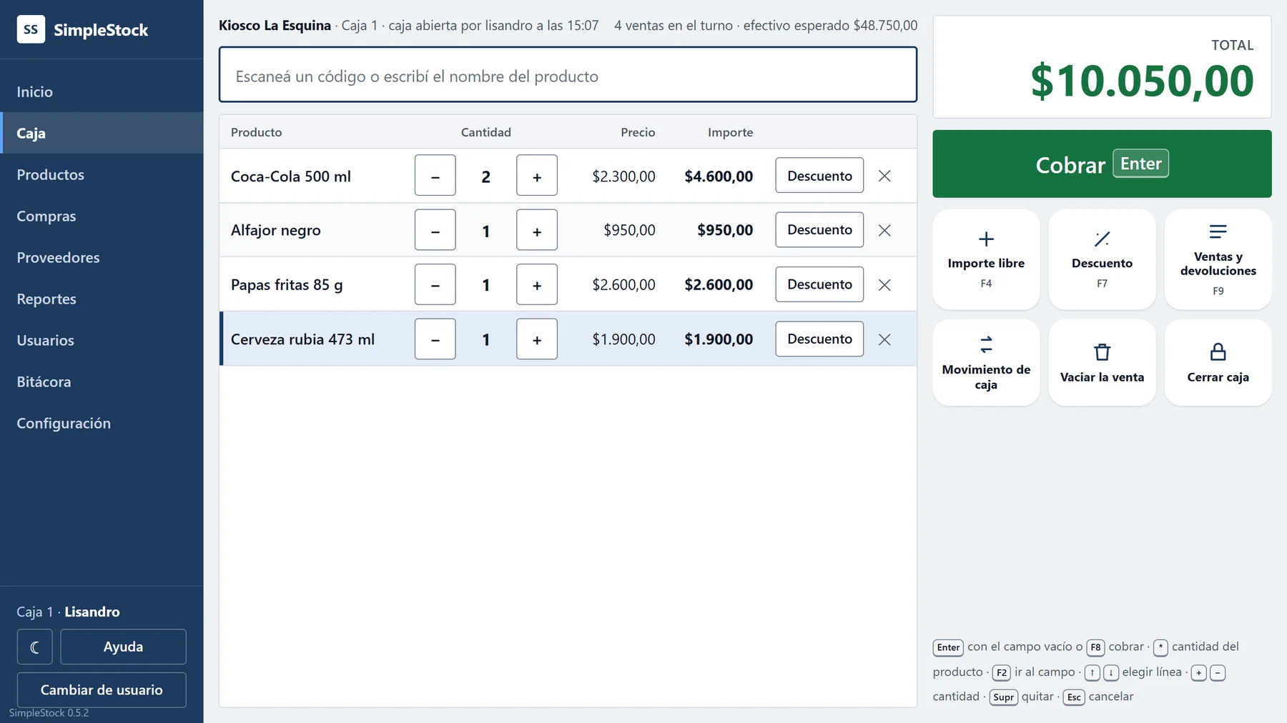Decrease Alfajor negro quantity
This screenshot has height=723, width=1287.
[435, 230]
